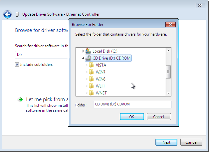Cancel the Browse For Folder dialog
209x152 pixels.
click(159, 117)
